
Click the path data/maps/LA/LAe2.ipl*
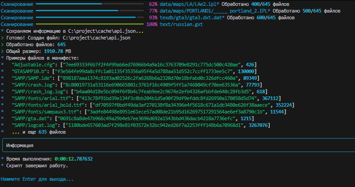pyautogui.click(x=189, y=4)
